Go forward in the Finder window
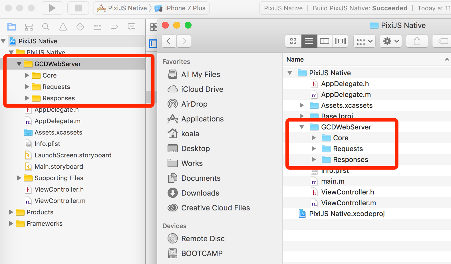Image resolution: width=451 pixels, height=264 pixels. point(184,41)
